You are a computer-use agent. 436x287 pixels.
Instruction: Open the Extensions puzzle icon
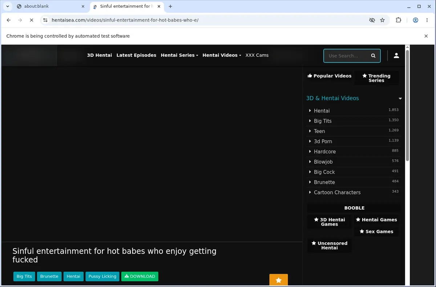point(399,20)
